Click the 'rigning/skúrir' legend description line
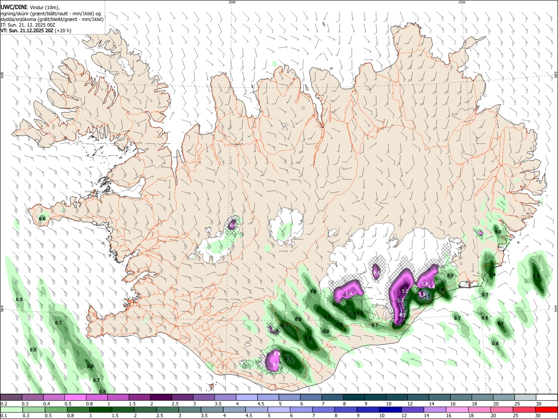Viewport: 558px width, 419px height. click(x=51, y=14)
